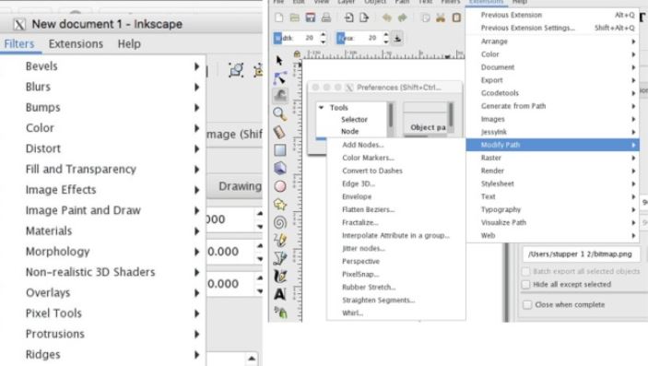Viewport: 648px width, 366px height.
Task: Select the Spiral tool
Action: click(280, 222)
